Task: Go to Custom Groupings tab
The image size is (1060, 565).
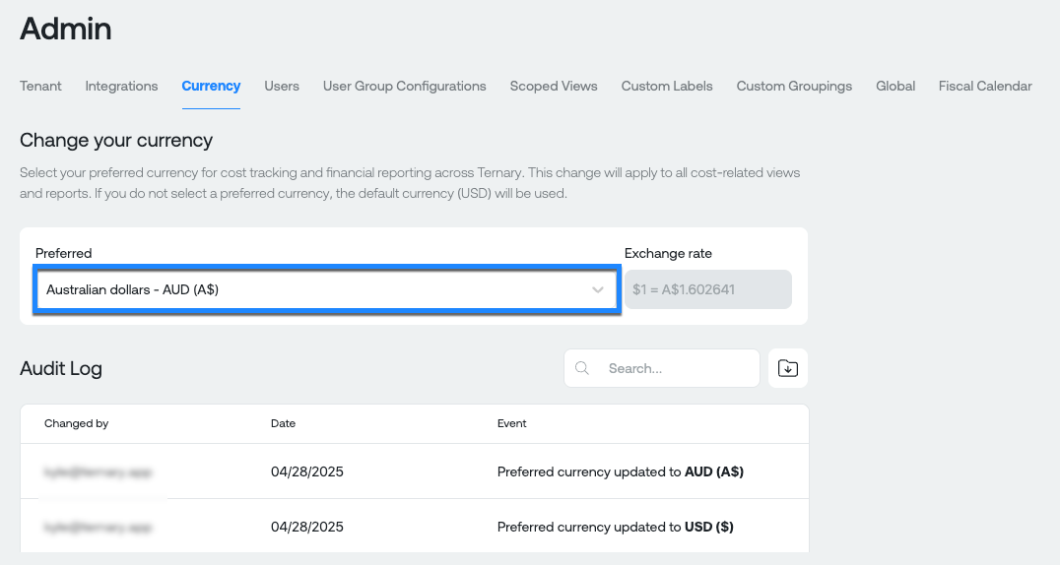Action: pos(794,86)
